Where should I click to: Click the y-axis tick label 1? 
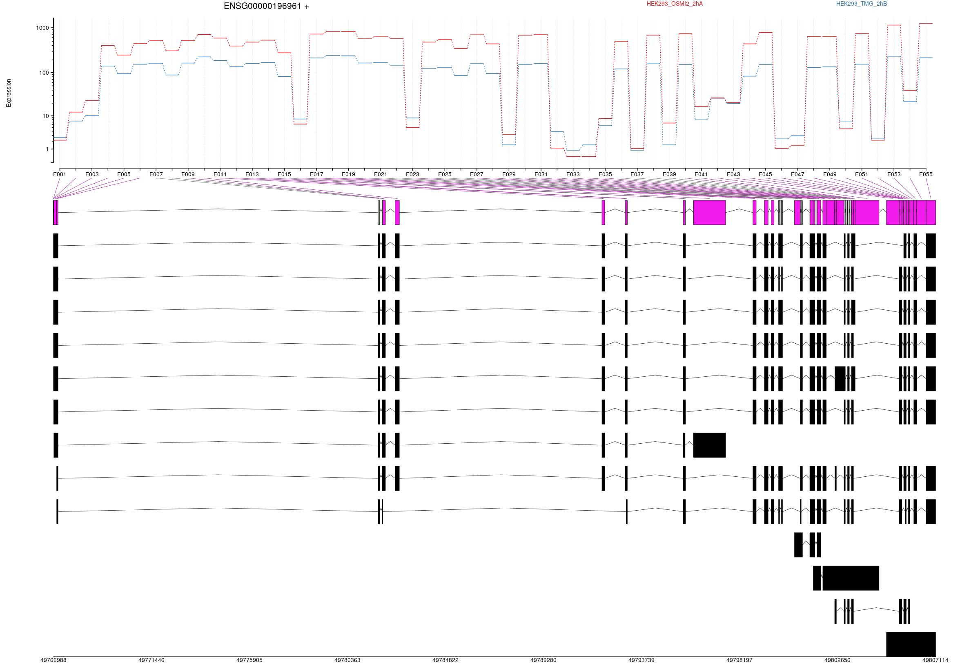[x=48, y=149]
